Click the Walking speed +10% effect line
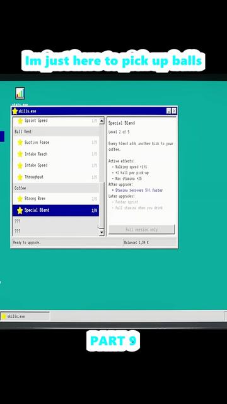Viewport: 227px width, 404px height. [x=131, y=167]
